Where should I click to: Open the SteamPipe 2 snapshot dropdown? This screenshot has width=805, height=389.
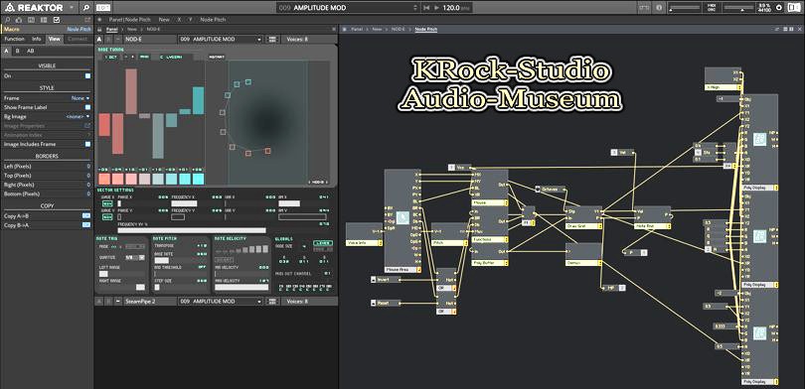[x=221, y=302]
